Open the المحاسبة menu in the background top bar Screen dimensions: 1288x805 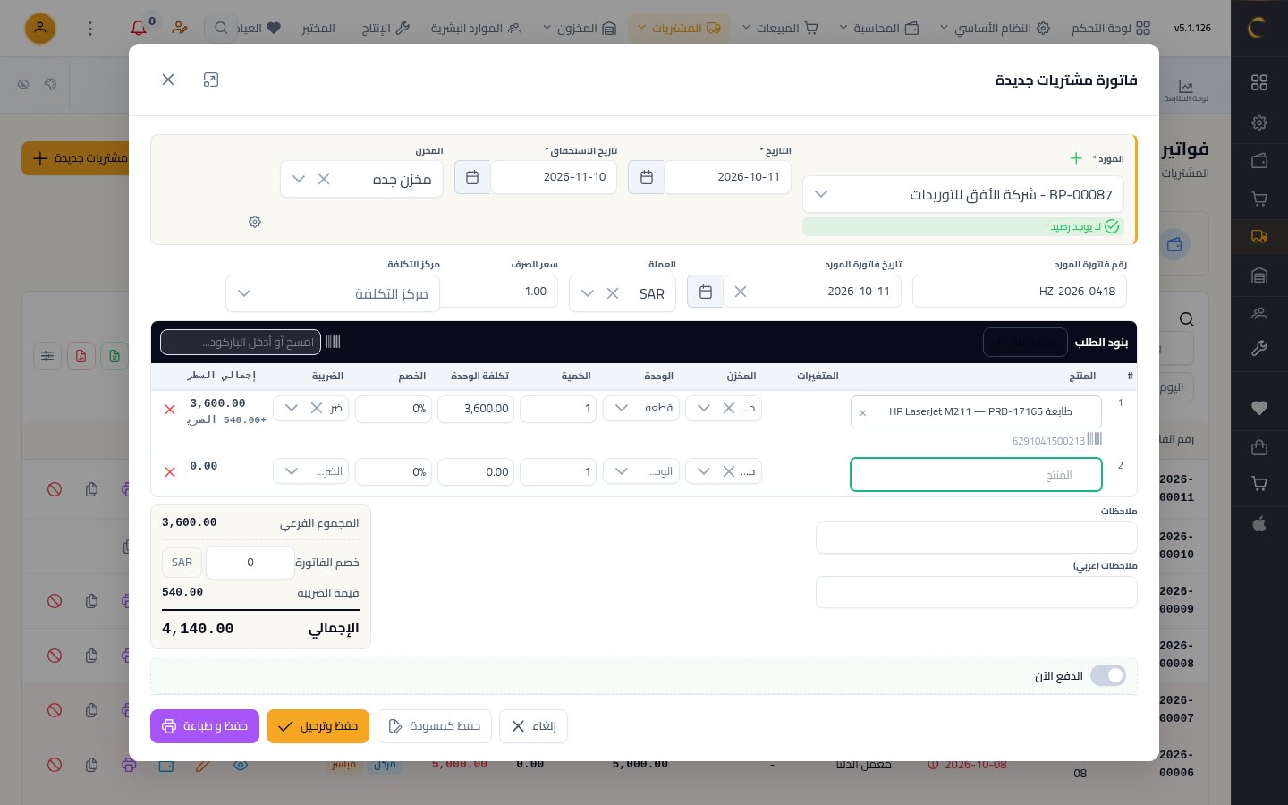879,29
